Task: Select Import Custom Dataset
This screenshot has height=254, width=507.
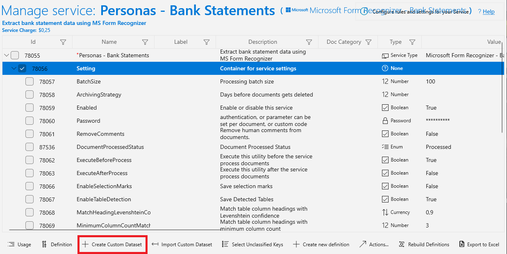Action: (x=182, y=244)
